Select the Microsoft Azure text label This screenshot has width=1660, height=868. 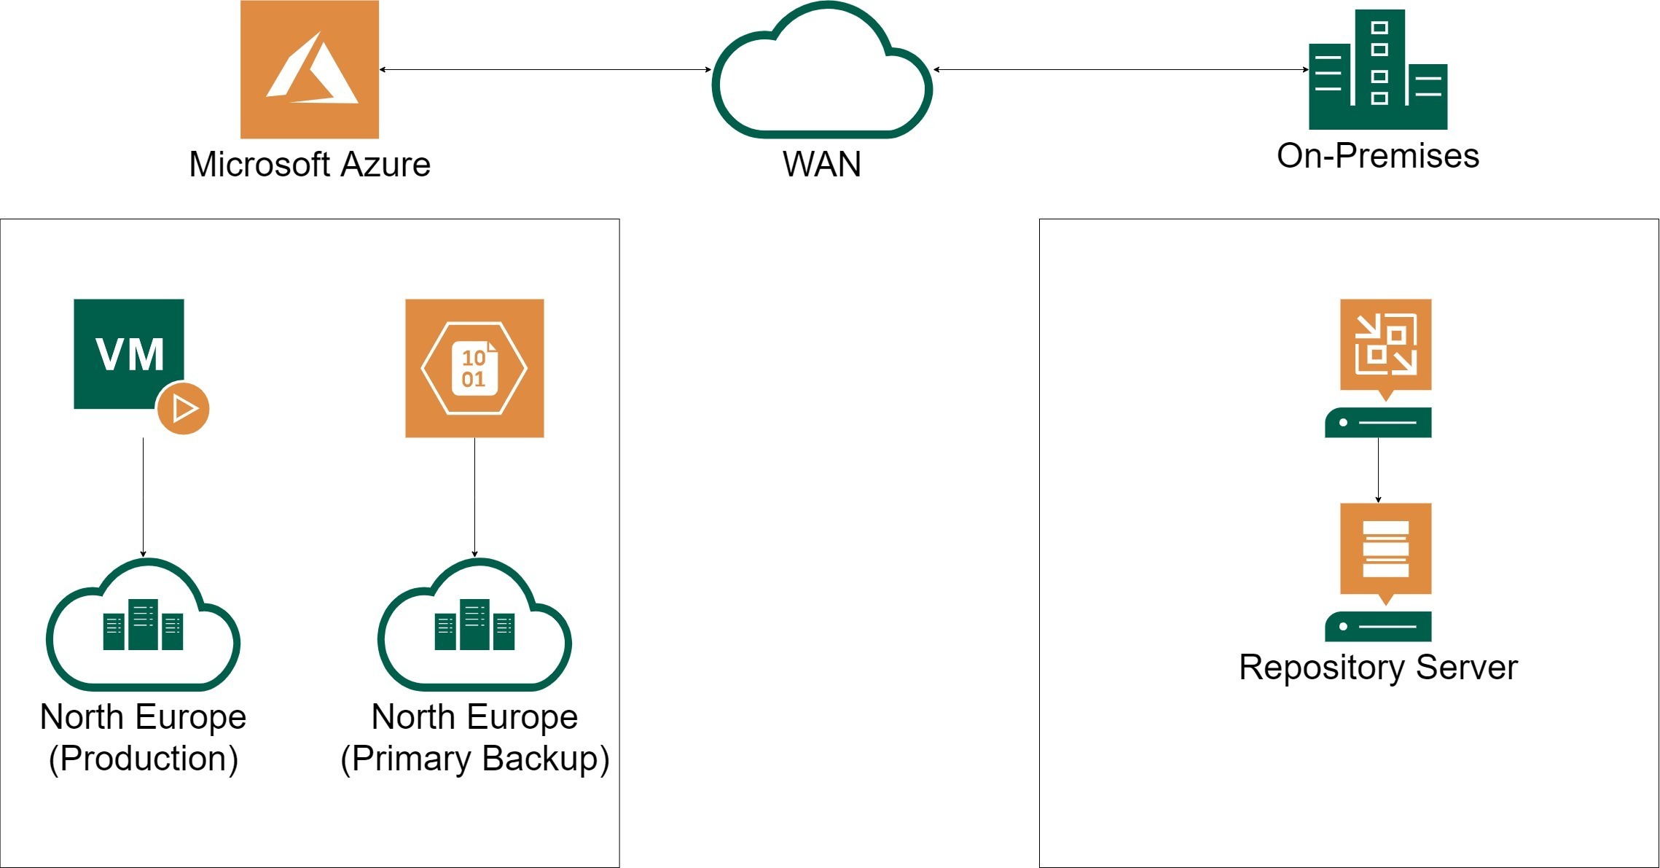point(310,164)
